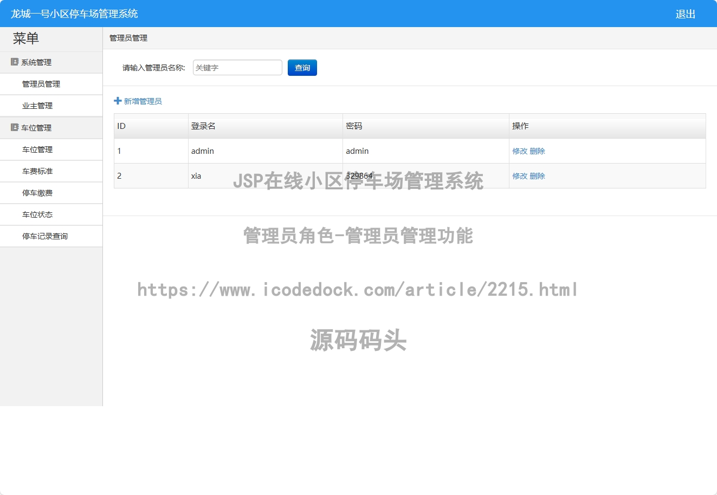
Task: Click the 退出 logout link
Action: pyautogui.click(x=685, y=14)
